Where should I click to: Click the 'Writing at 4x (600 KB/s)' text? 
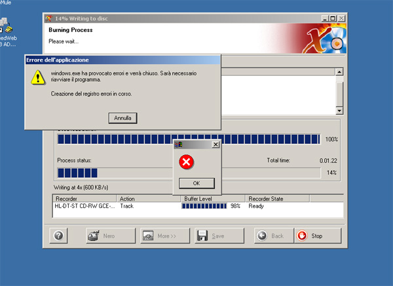point(81,187)
